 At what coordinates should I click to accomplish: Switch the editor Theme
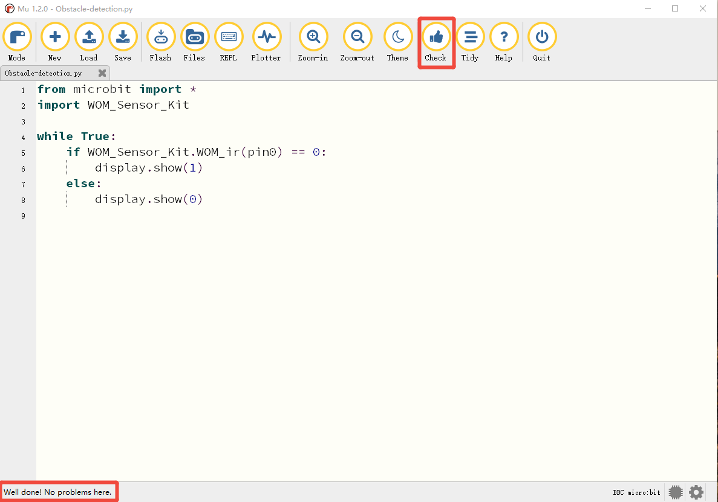[398, 37]
